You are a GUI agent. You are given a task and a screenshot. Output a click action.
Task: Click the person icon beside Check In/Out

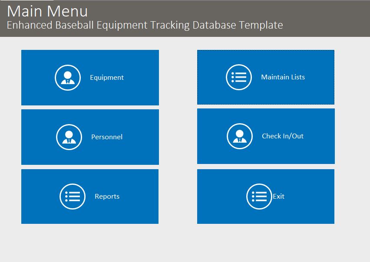240,136
